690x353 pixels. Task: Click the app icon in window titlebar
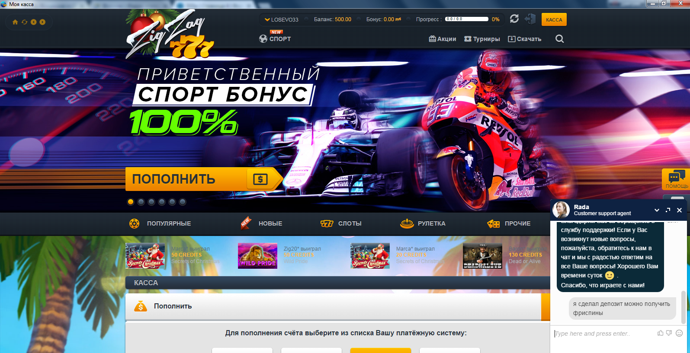pos(4,4)
